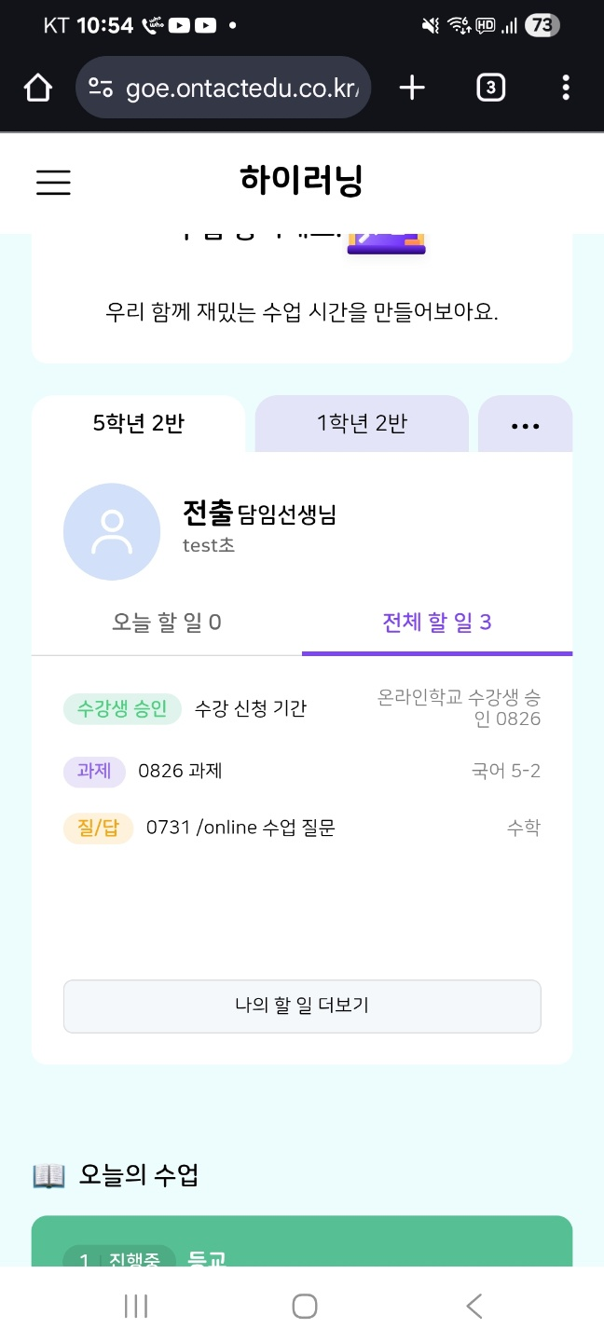Switch to the 1학년 2반 class tab
This screenshot has height=1342, width=604.
[362, 424]
